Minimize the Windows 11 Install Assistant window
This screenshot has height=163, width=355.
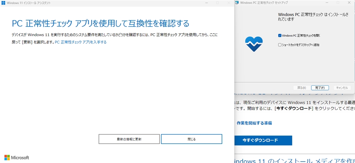[x=207, y=3]
